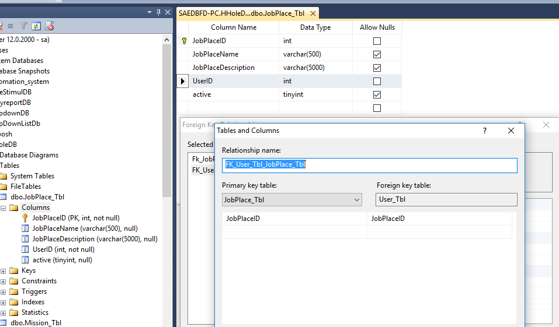The width and height of the screenshot is (559, 327).
Task: Click the Object Explorer scrollbar up arrow
Action: click(166, 40)
